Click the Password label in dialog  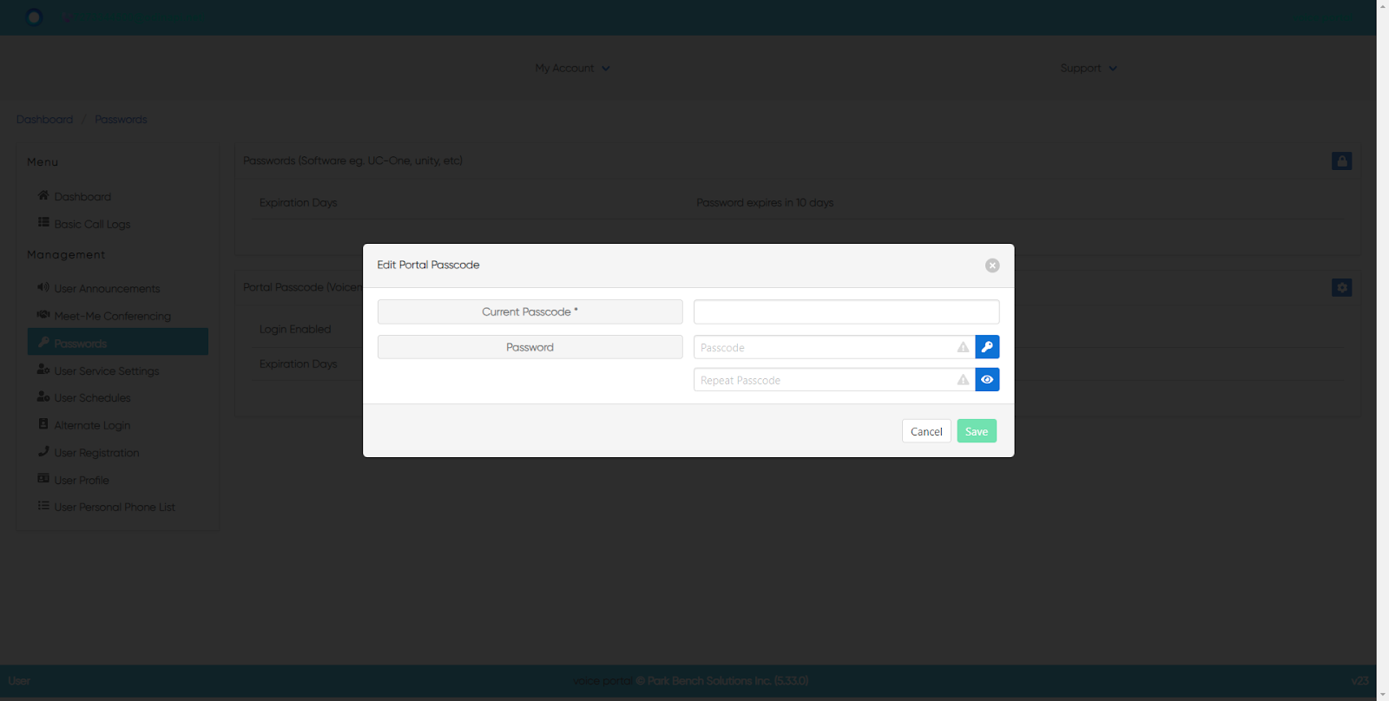pos(530,347)
